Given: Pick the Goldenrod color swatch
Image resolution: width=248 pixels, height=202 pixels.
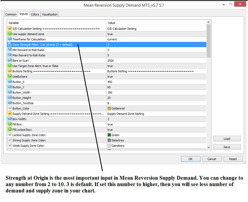Looking at the screenshot, I should (109, 108).
